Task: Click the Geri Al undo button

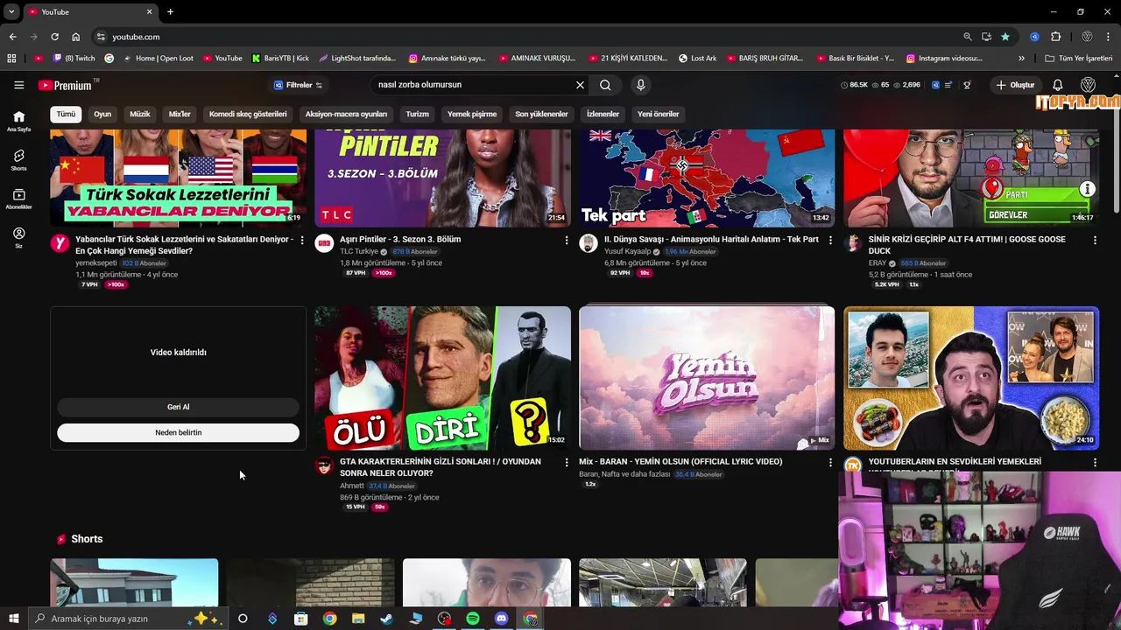Action: pyautogui.click(x=178, y=407)
